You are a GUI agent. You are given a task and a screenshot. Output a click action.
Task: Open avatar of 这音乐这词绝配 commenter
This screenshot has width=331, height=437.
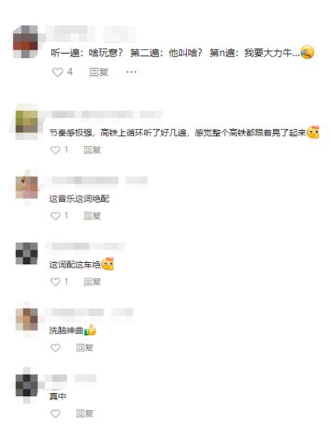click(26, 187)
